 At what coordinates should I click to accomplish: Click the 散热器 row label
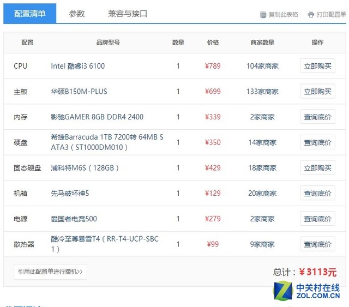coord(24,244)
